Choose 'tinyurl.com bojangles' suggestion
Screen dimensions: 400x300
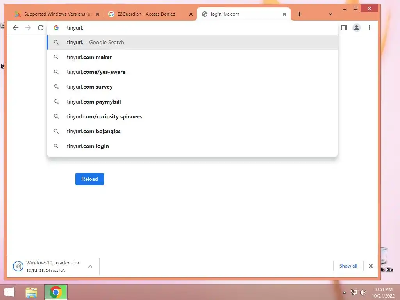point(192,131)
